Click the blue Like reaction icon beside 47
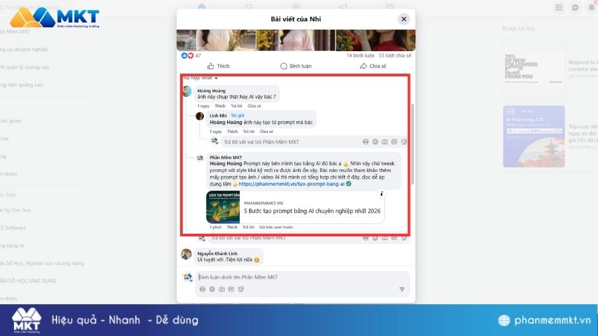Image resolution: width=598 pixels, height=336 pixels. pyautogui.click(x=184, y=56)
